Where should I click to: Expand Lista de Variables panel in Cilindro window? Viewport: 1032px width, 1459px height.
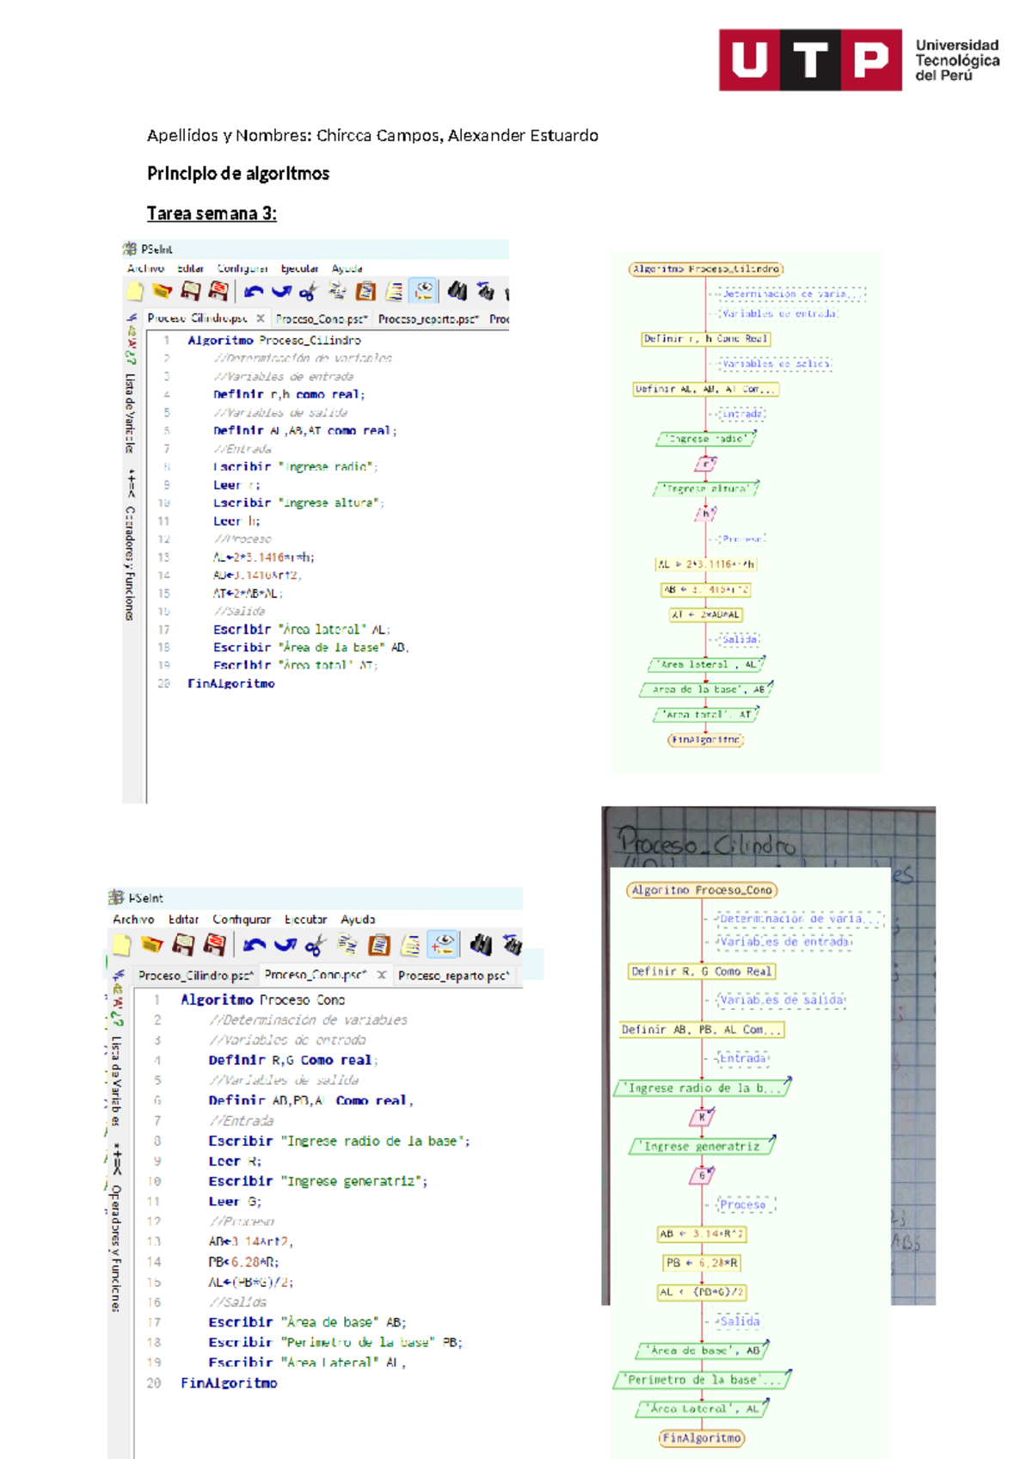click(130, 411)
